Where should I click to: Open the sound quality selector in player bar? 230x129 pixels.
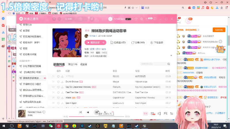coord(145,114)
